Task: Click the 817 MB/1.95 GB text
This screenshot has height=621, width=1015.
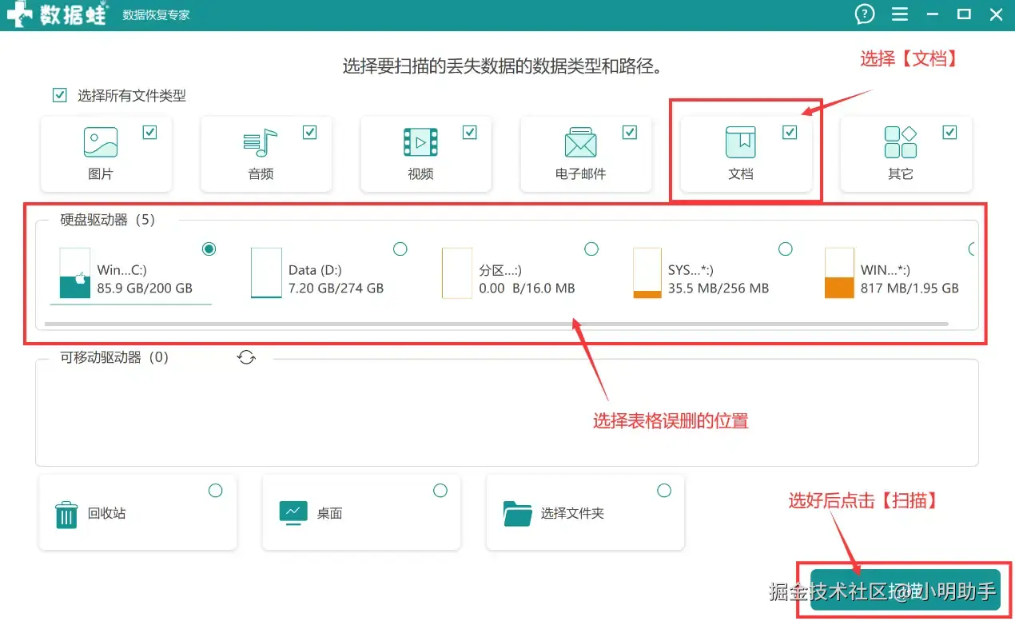Action: click(910, 288)
